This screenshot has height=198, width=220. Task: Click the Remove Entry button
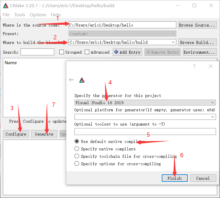pyautogui.click(x=162, y=52)
